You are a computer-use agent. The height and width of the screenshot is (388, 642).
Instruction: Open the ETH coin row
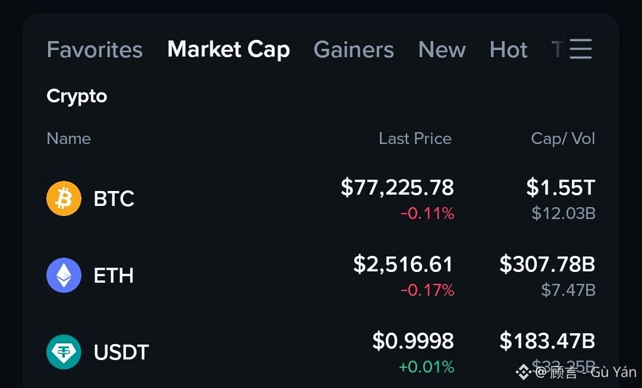(x=321, y=276)
